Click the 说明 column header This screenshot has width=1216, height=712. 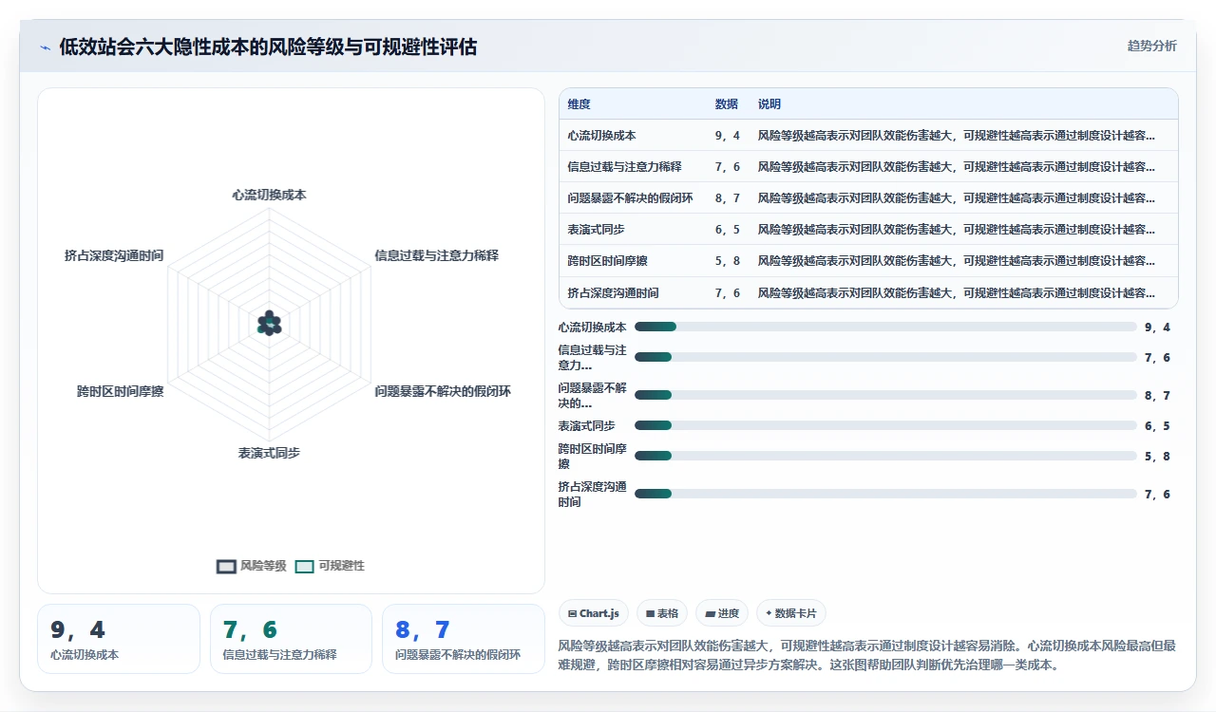(769, 104)
